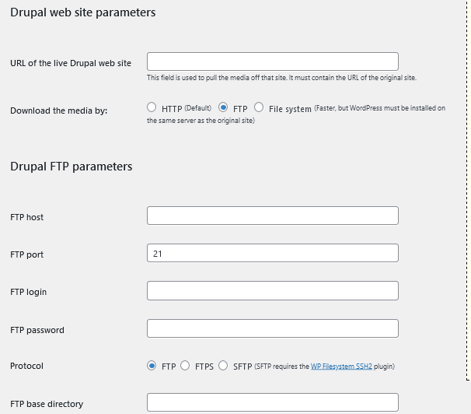Click into the FTP password field
Image resolution: width=471 pixels, height=414 pixels.
[x=272, y=328]
